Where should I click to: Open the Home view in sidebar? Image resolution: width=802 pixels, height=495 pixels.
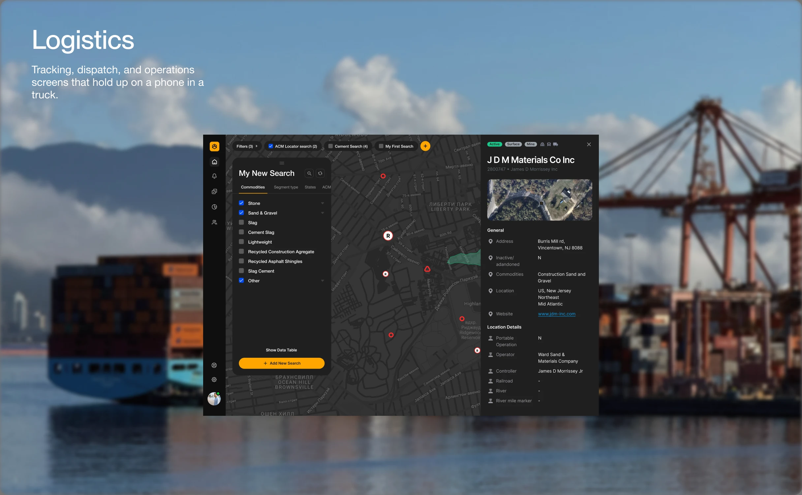pyautogui.click(x=214, y=162)
